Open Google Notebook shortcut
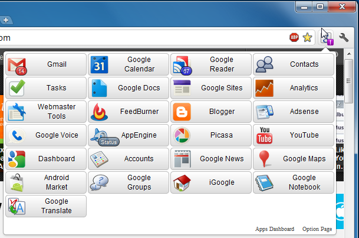The width and height of the screenshot is (359, 238). tap(294, 182)
